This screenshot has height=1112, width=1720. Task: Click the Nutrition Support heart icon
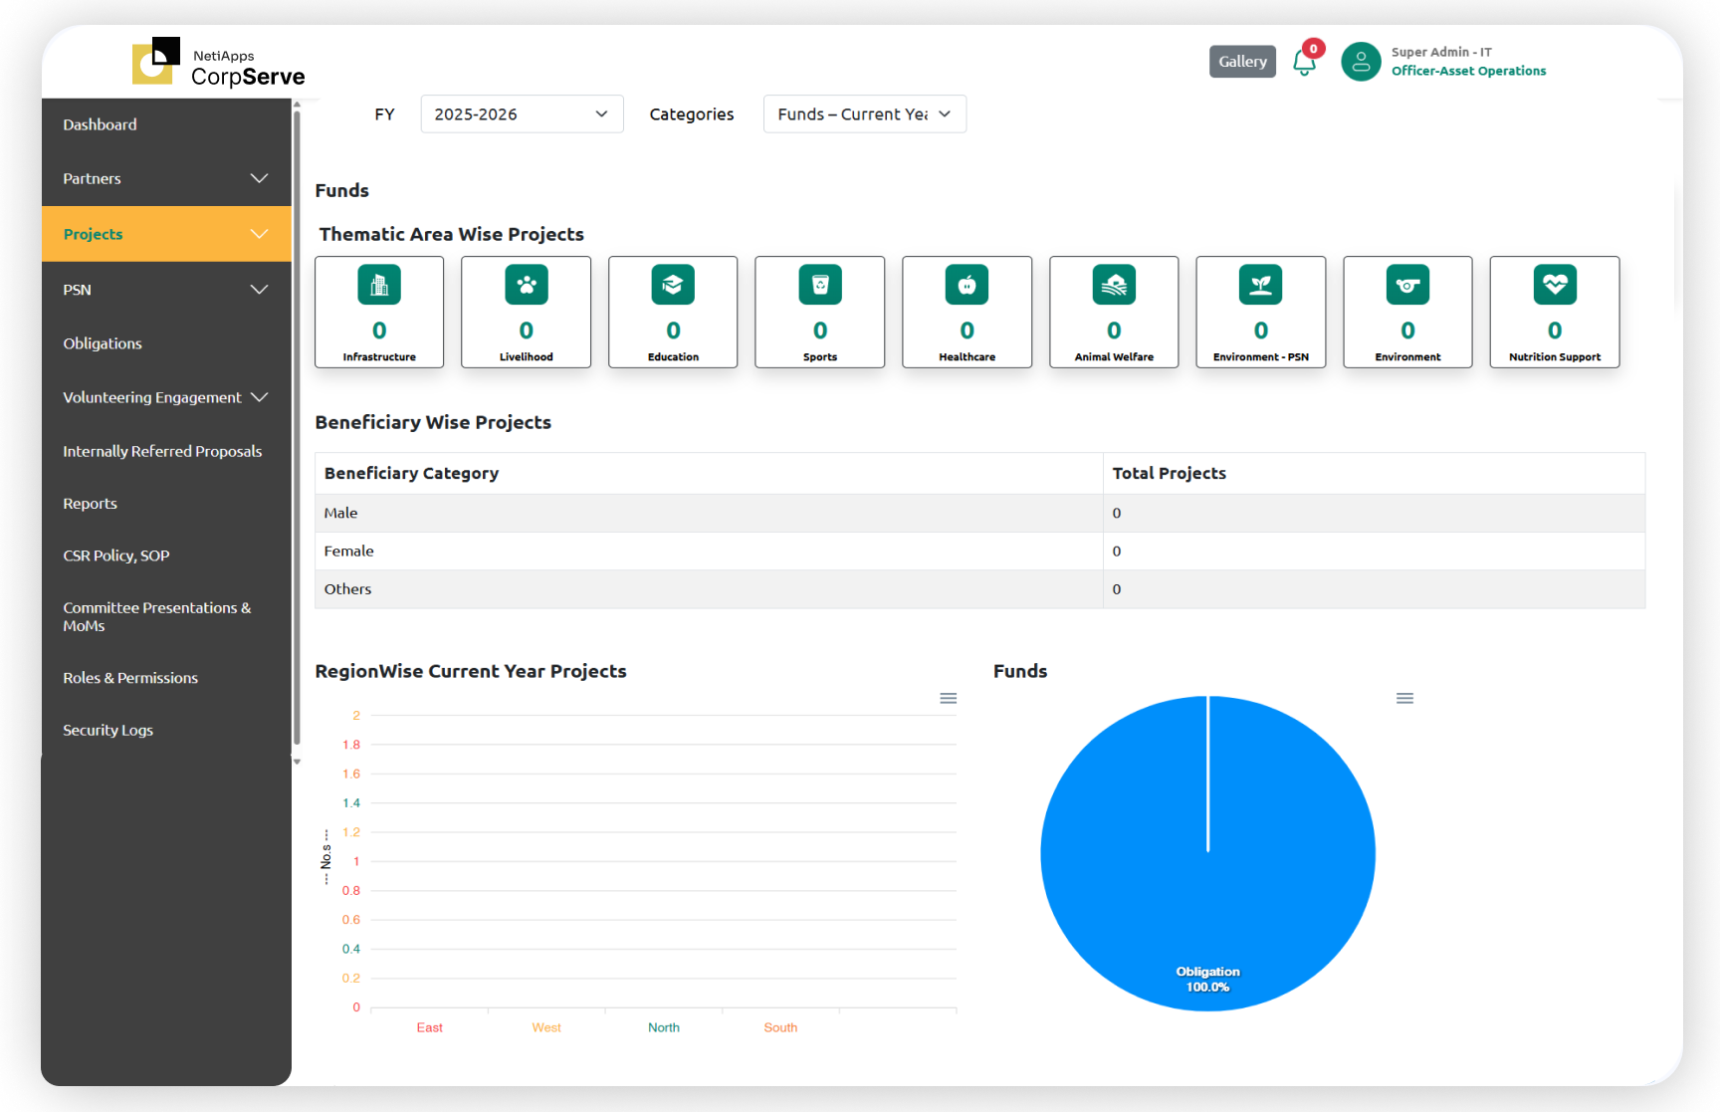(1554, 286)
